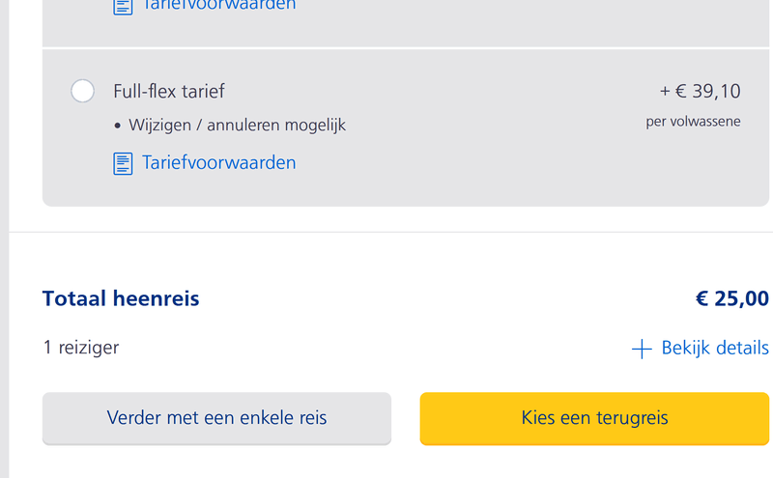Image resolution: width=773 pixels, height=478 pixels.
Task: Open the cut-off Tariefvoorwaarden link at top
Action: coord(218,6)
